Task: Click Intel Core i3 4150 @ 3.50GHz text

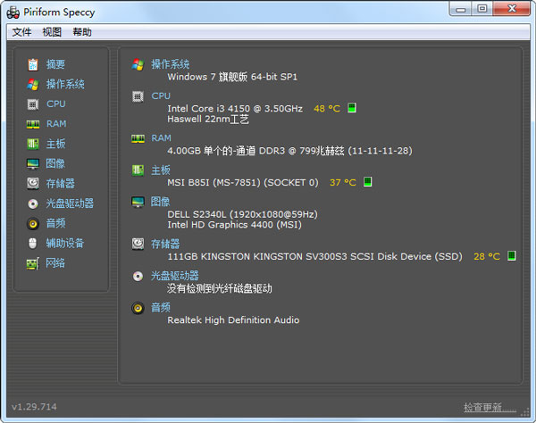Action: [x=235, y=109]
